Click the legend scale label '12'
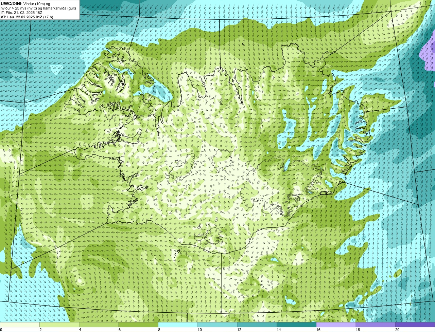Viewport: 435px width, 332px height. pos(239,330)
